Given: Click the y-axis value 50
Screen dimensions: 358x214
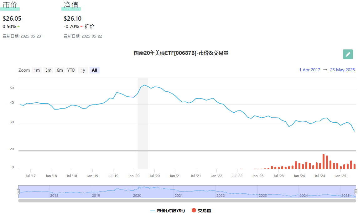Looking at the screenshot, I should pyautogui.click(x=12, y=88).
